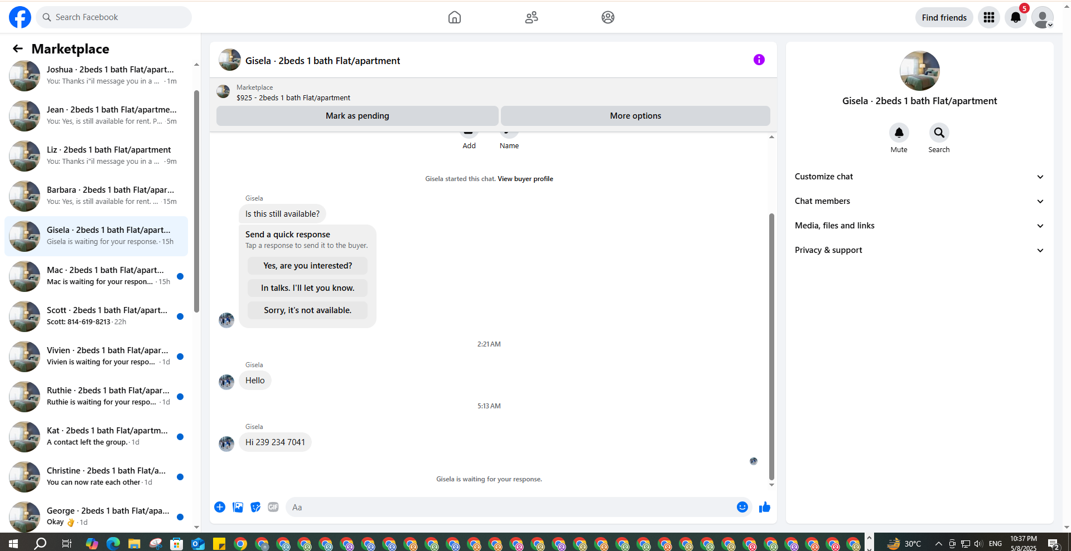Open the emoji picker in message box

(x=742, y=507)
